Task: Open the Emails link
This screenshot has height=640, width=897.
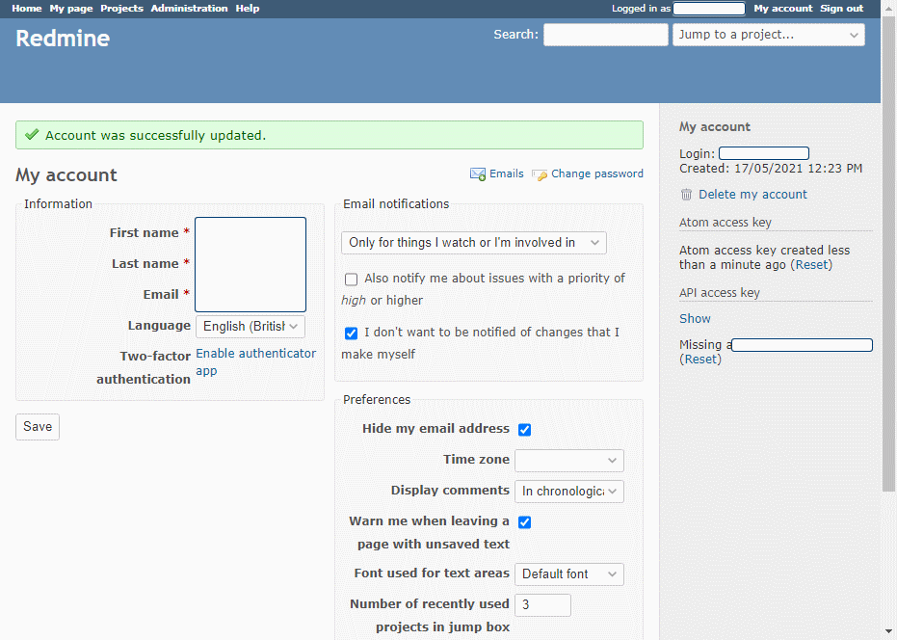Action: click(506, 174)
